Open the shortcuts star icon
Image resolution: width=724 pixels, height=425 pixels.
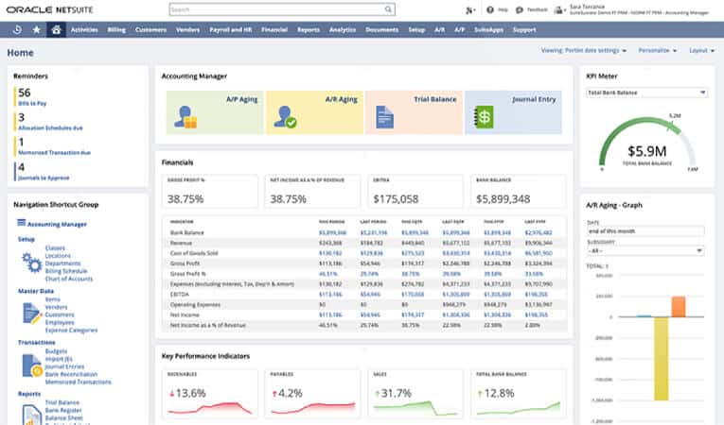click(37, 29)
